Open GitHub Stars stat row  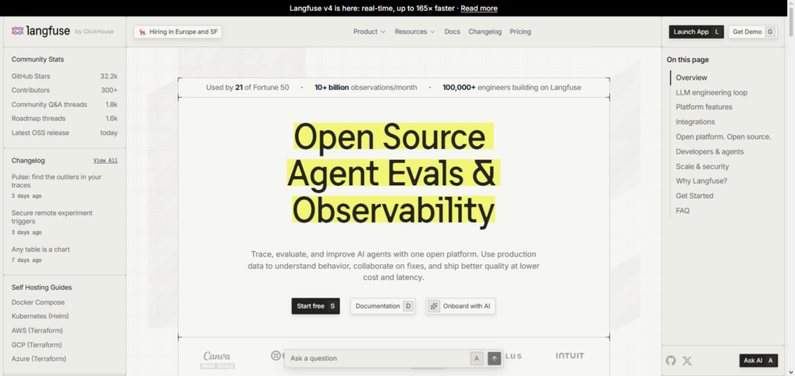click(64, 77)
